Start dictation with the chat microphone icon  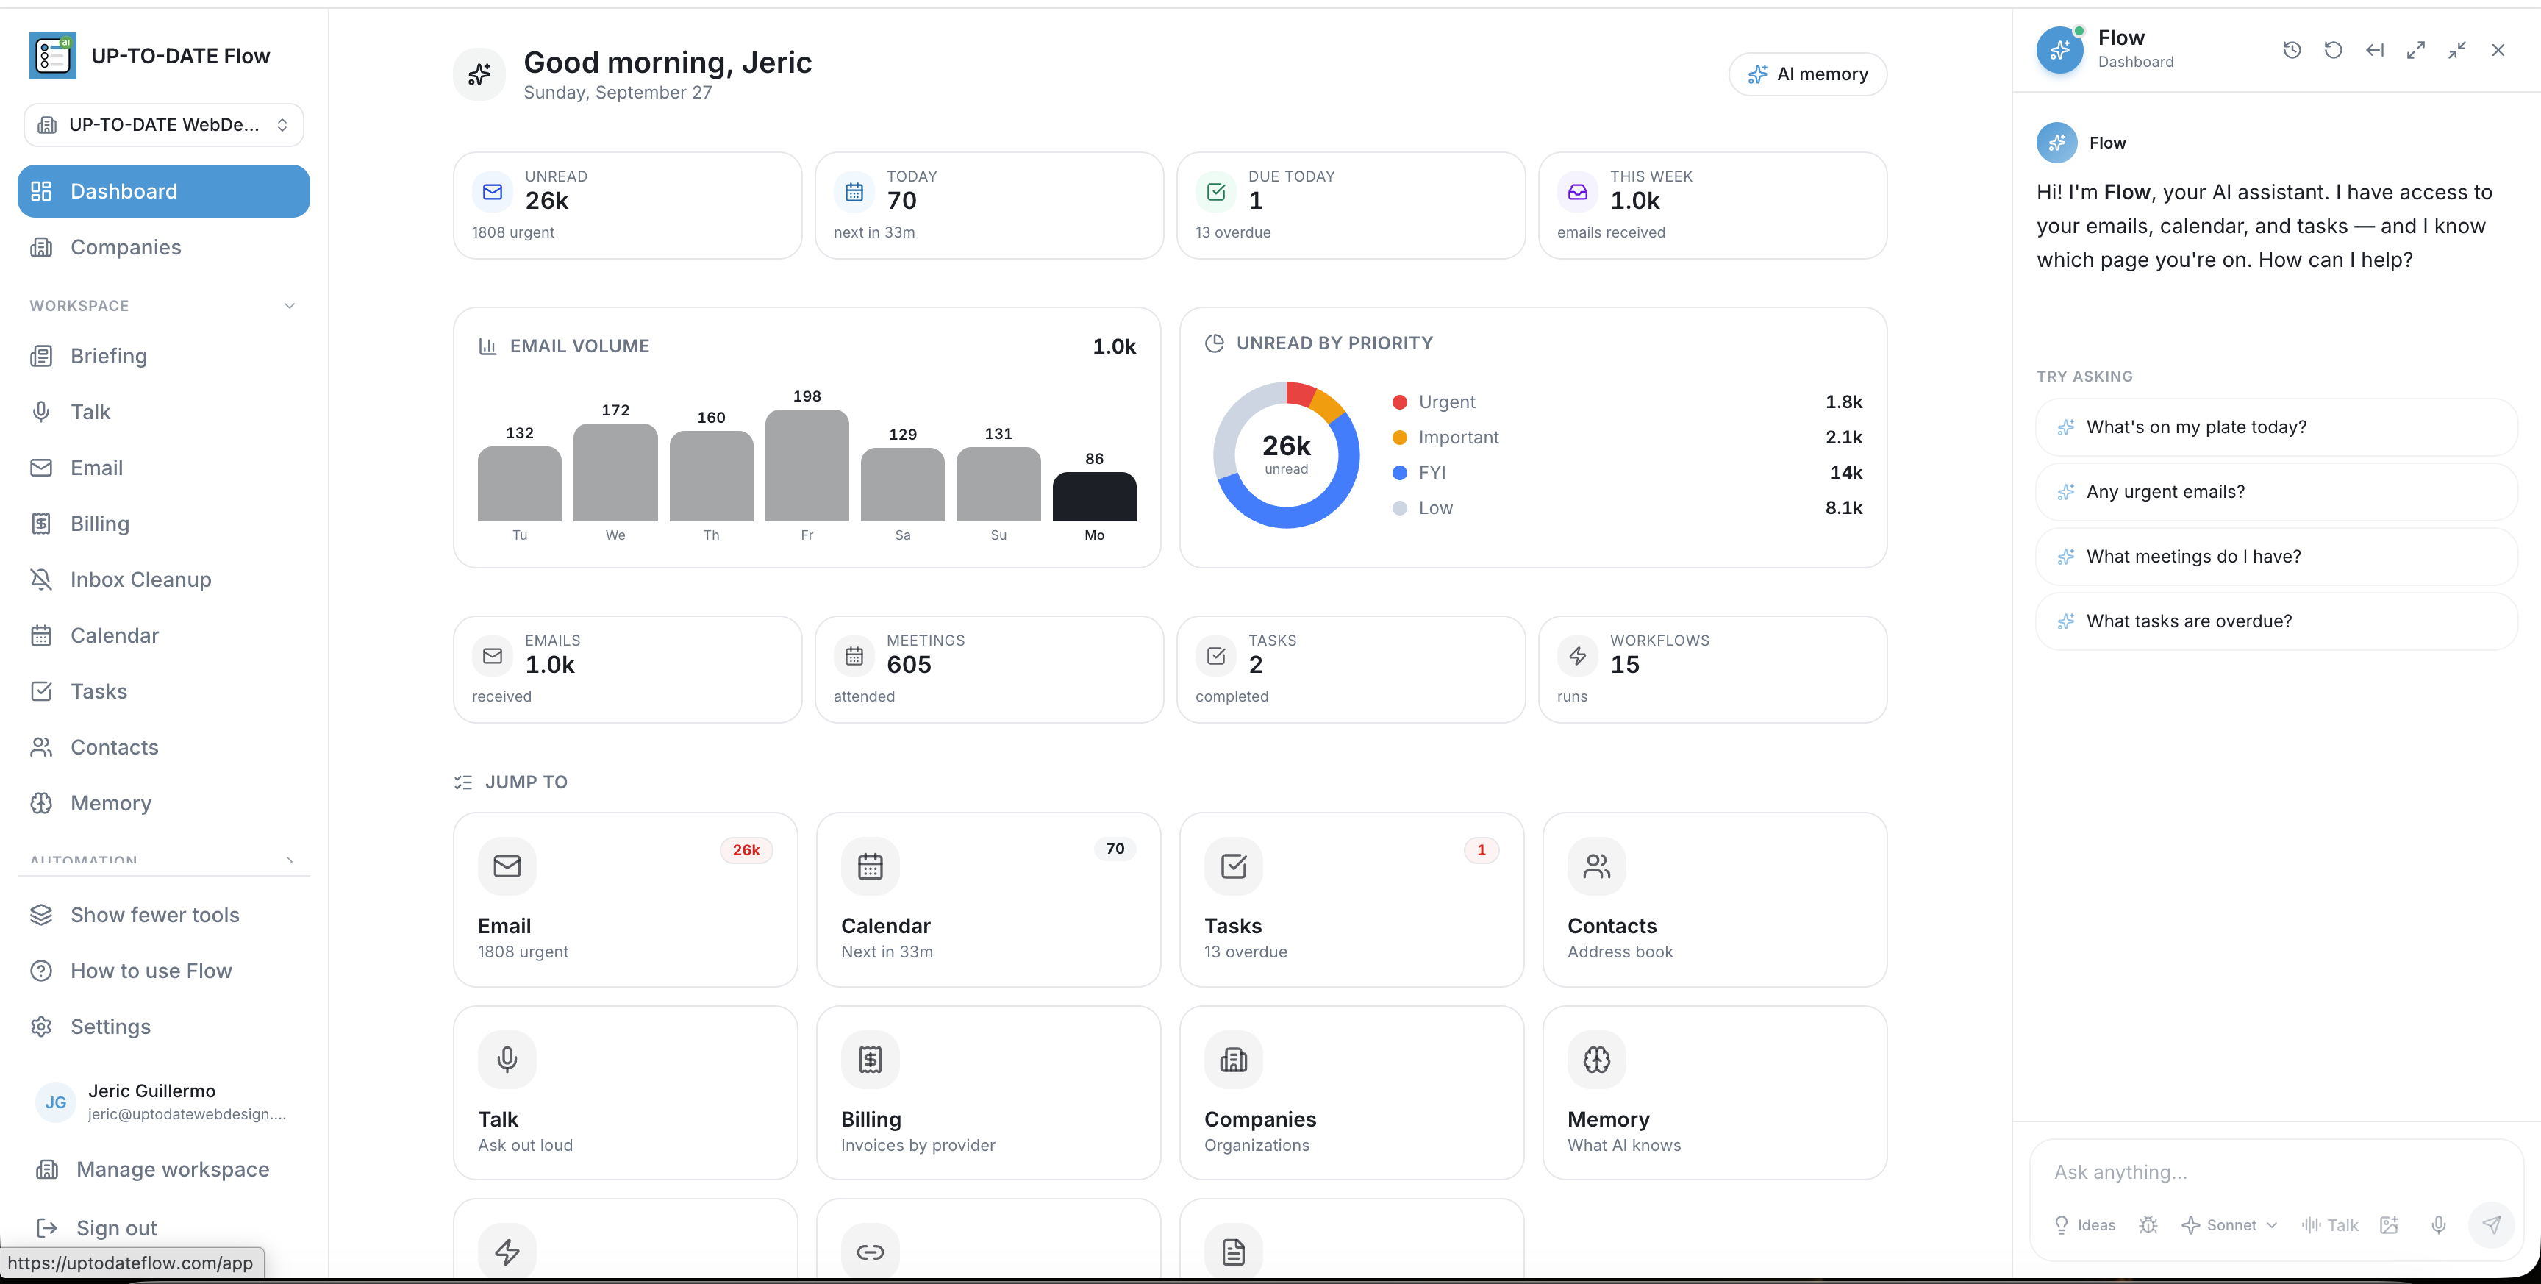pyautogui.click(x=2438, y=1224)
